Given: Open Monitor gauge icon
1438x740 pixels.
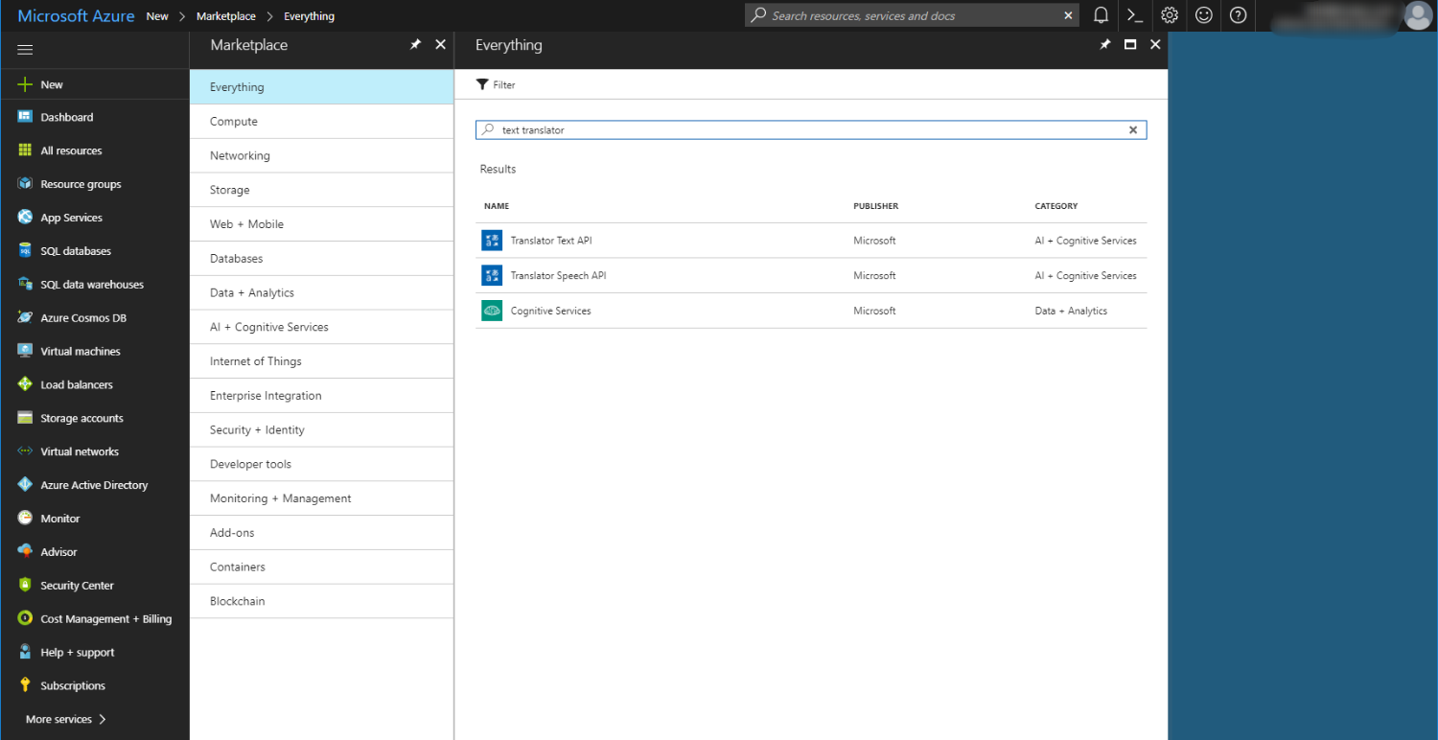Looking at the screenshot, I should click(x=25, y=519).
